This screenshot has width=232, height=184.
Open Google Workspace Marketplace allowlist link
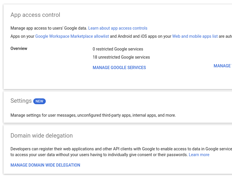coord(72,36)
